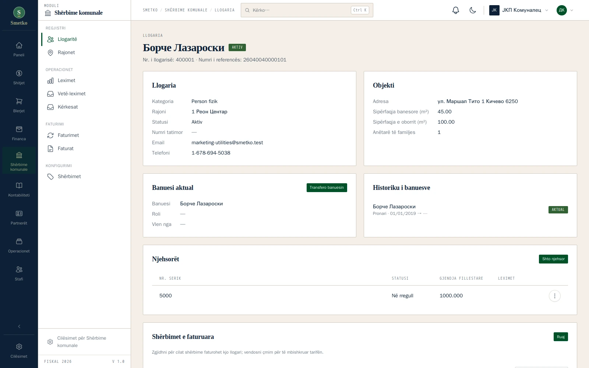The image size is (589, 368).
Task: Click phone number 1-678-694-5038
Action: point(211,153)
